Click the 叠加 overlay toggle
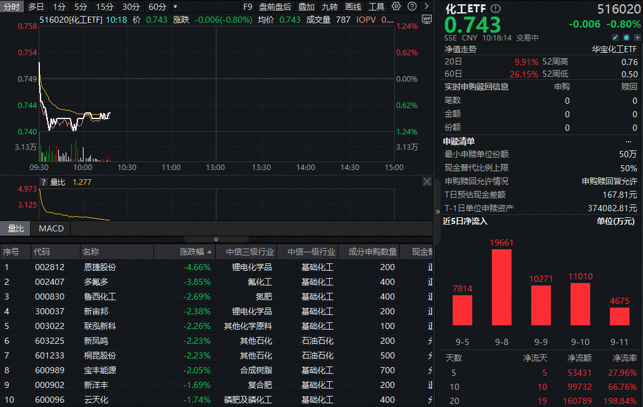This screenshot has height=407, width=643. click(305, 6)
